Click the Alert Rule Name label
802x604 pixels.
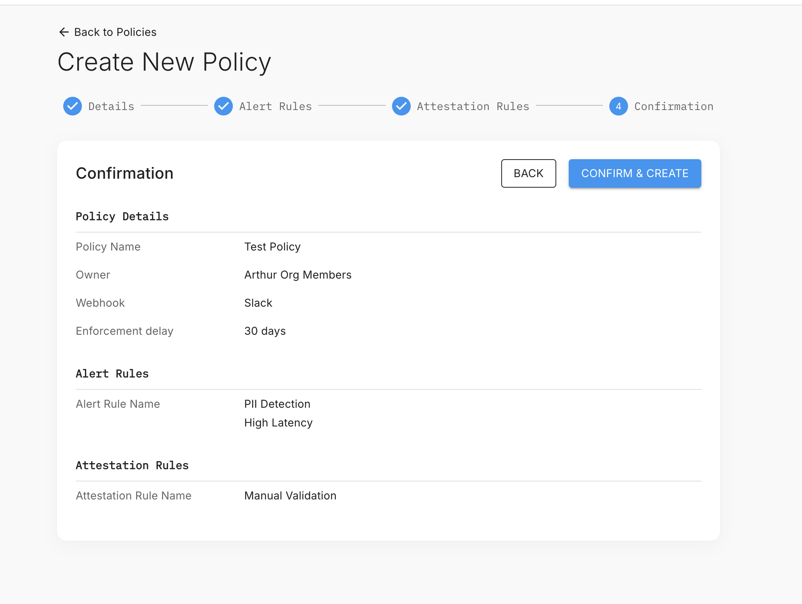pos(118,404)
